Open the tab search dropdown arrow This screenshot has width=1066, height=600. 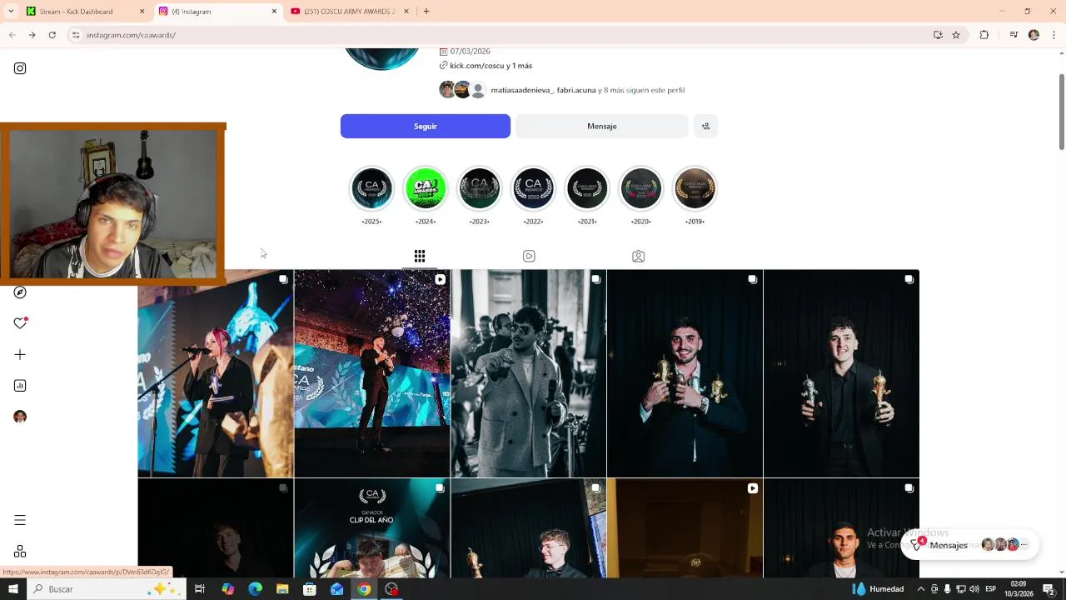(x=11, y=12)
